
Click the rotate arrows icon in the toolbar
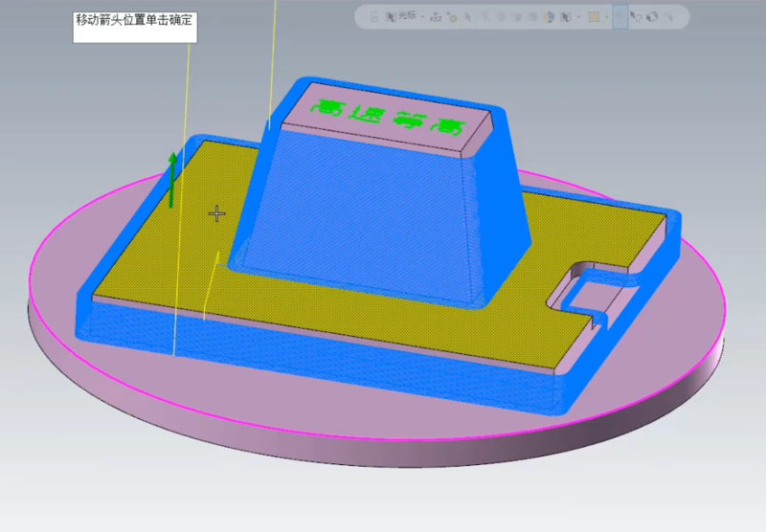coord(653,16)
